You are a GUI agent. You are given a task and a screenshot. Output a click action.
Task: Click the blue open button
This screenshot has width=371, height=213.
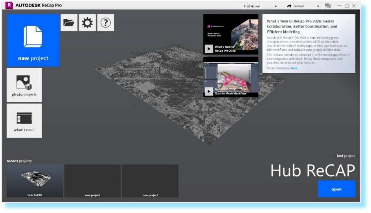pos(337,189)
